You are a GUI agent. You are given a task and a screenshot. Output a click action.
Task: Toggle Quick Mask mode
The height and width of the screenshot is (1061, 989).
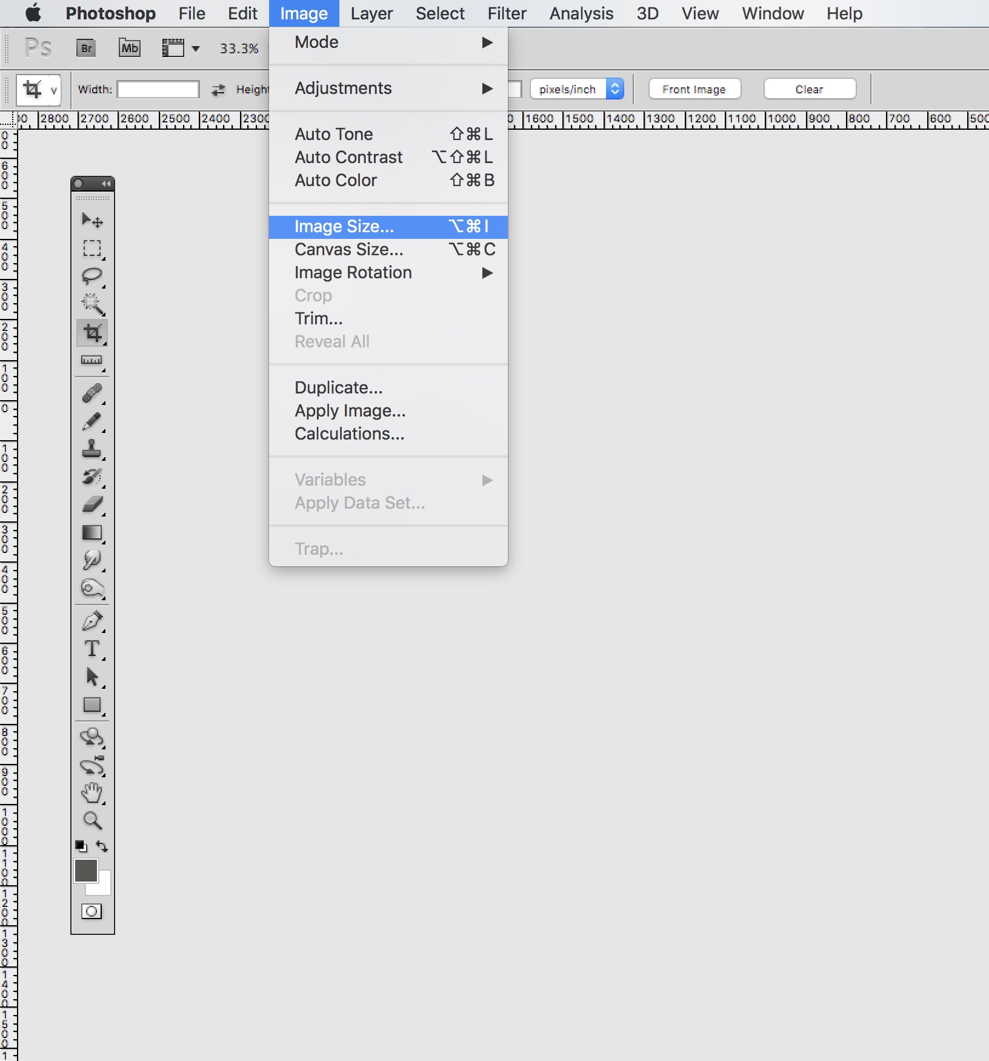(92, 911)
